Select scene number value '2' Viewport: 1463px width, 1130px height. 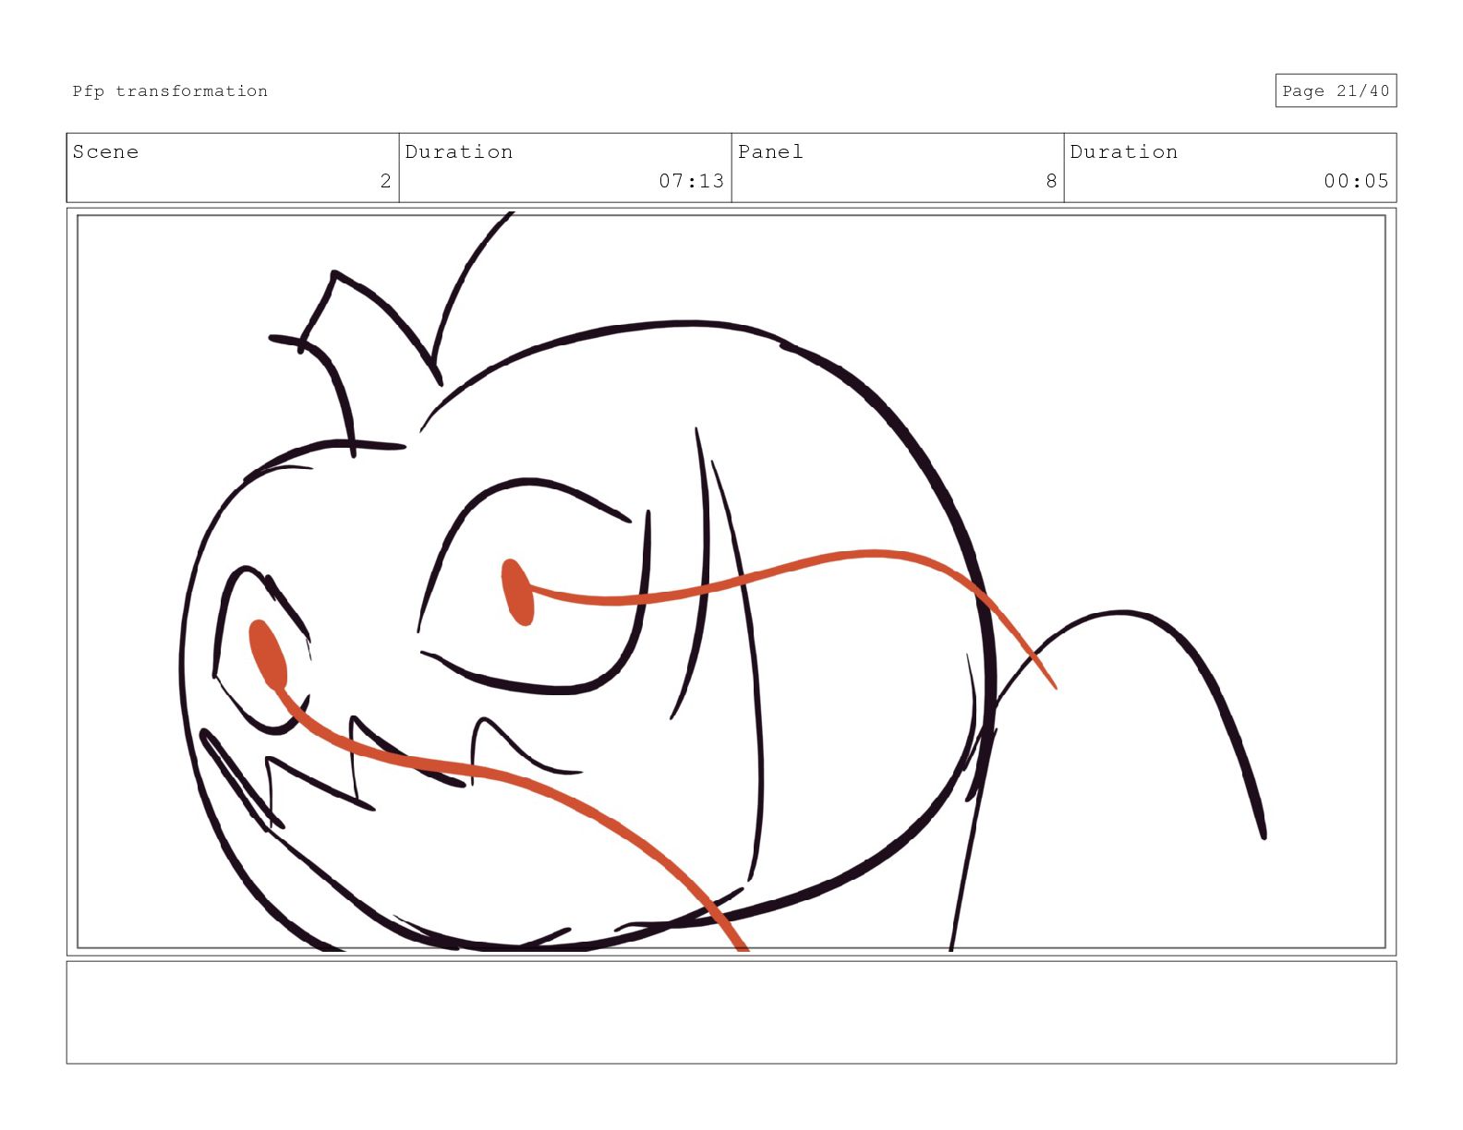coord(386,181)
